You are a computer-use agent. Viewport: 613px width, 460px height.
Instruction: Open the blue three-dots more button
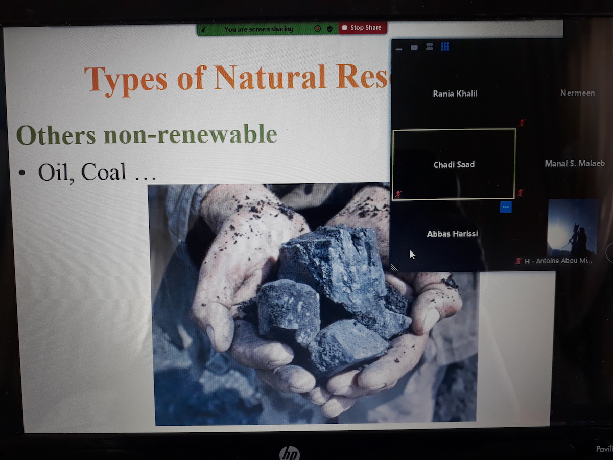[x=506, y=207]
